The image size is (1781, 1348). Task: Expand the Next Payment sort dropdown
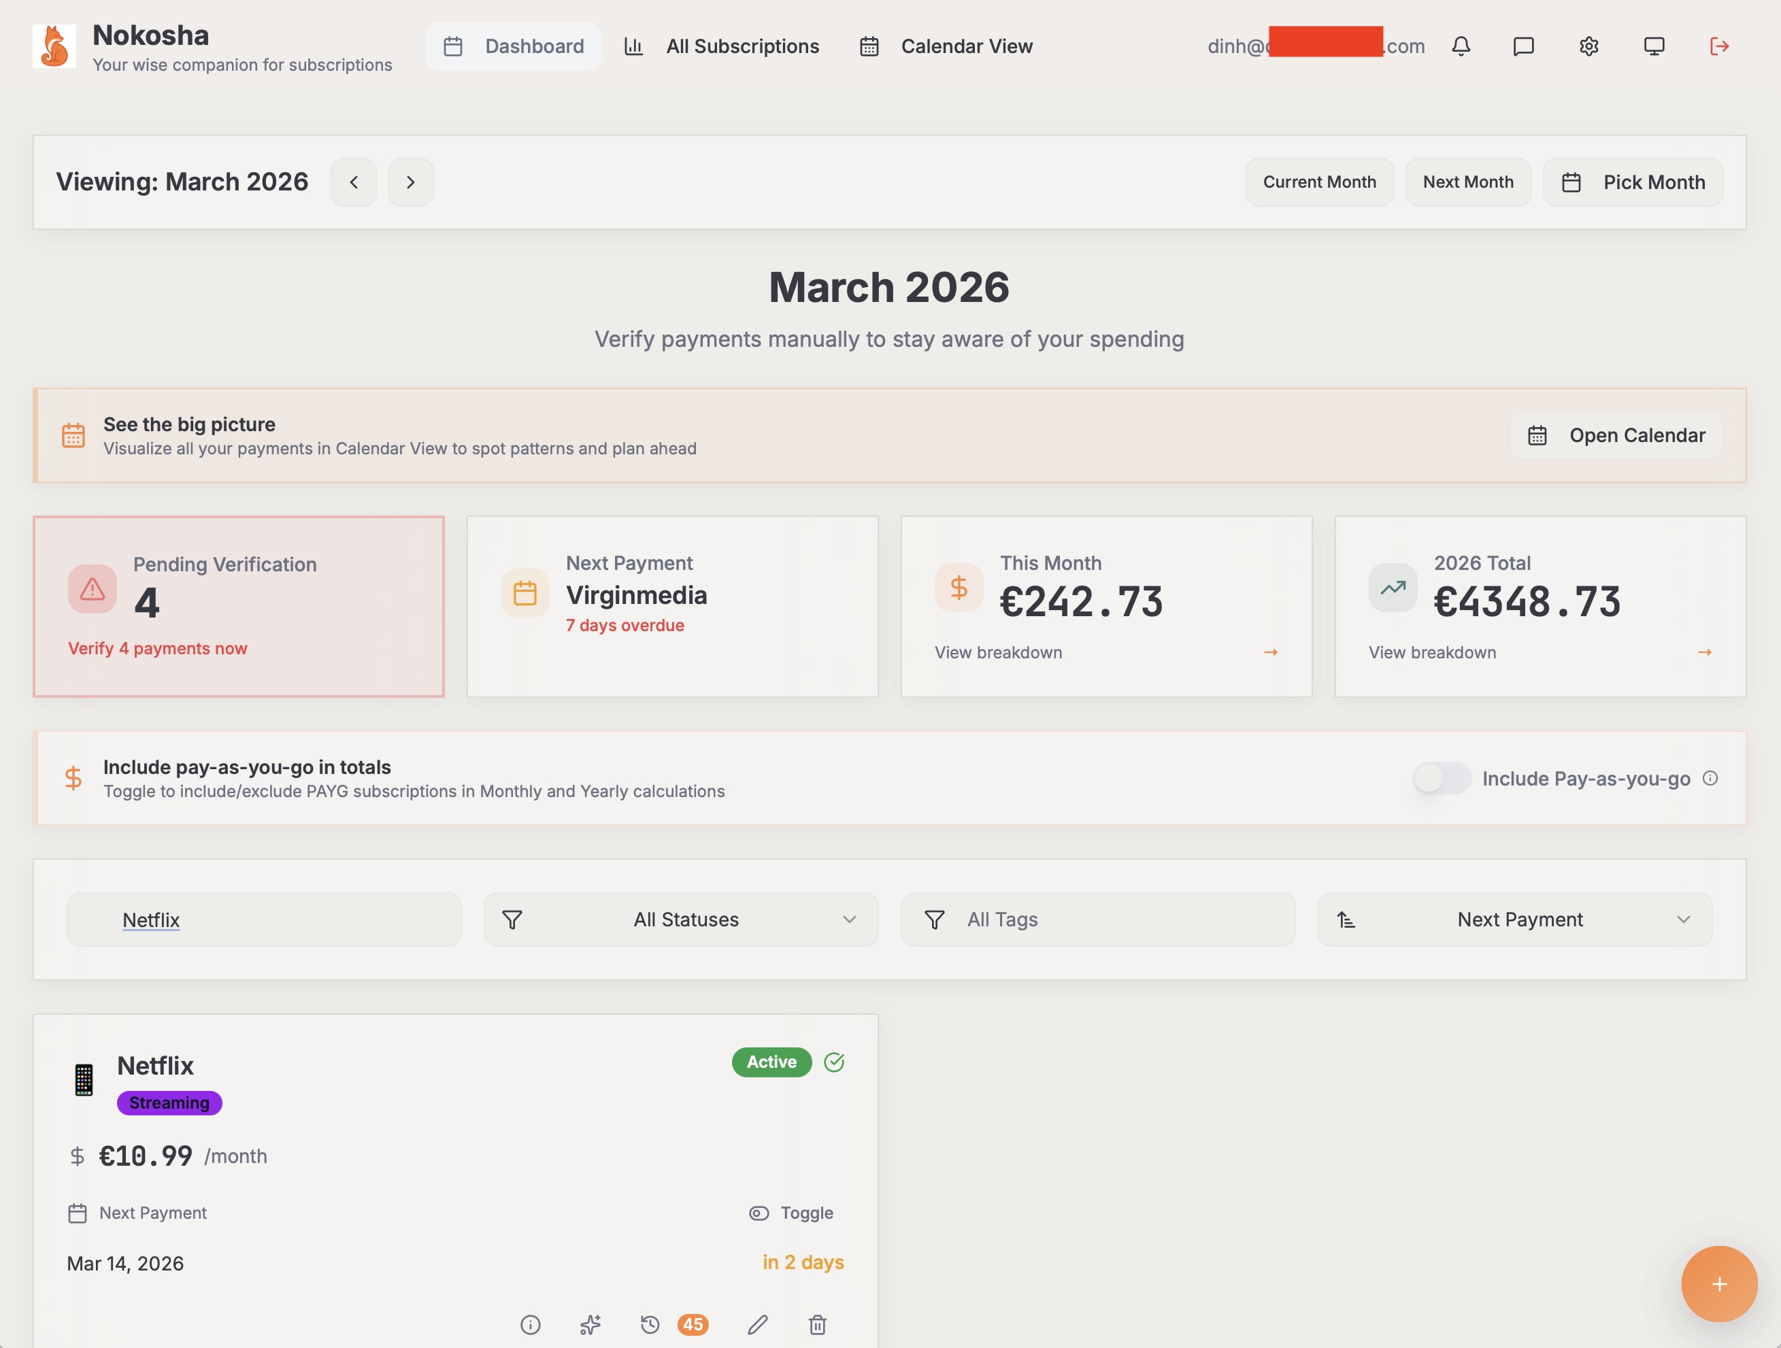1514,919
